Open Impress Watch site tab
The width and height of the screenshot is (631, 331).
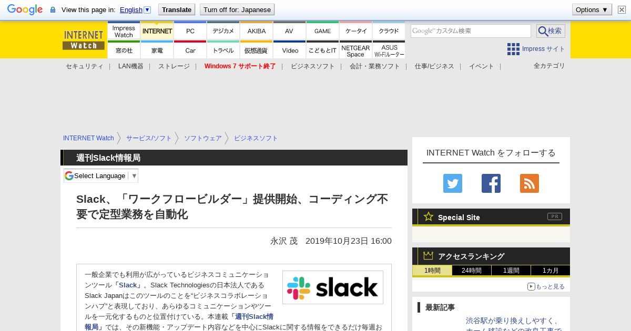click(x=124, y=31)
